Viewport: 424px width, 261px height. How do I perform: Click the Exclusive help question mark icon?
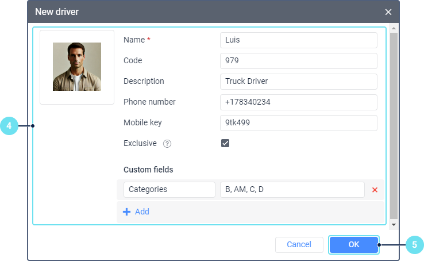[x=167, y=144]
